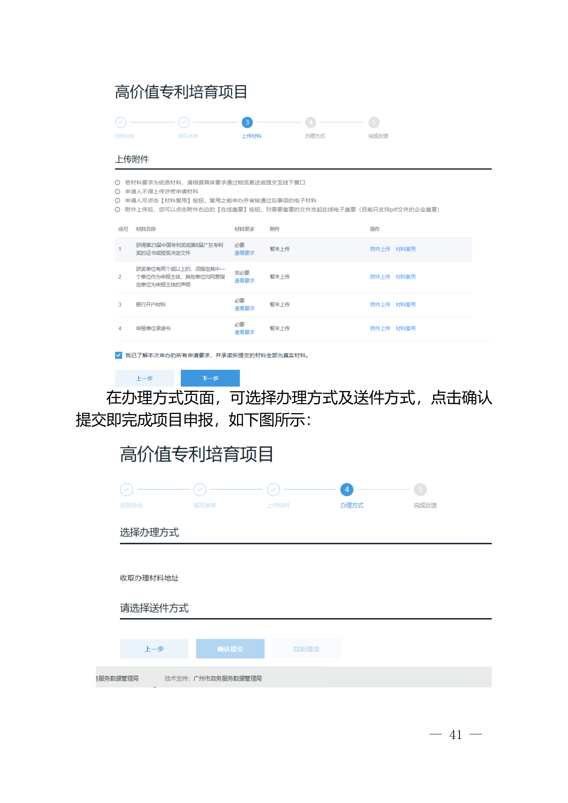The image size is (568, 803).
Task: Click 附件上传 for 银行开户材料 row
Action: [x=380, y=304]
